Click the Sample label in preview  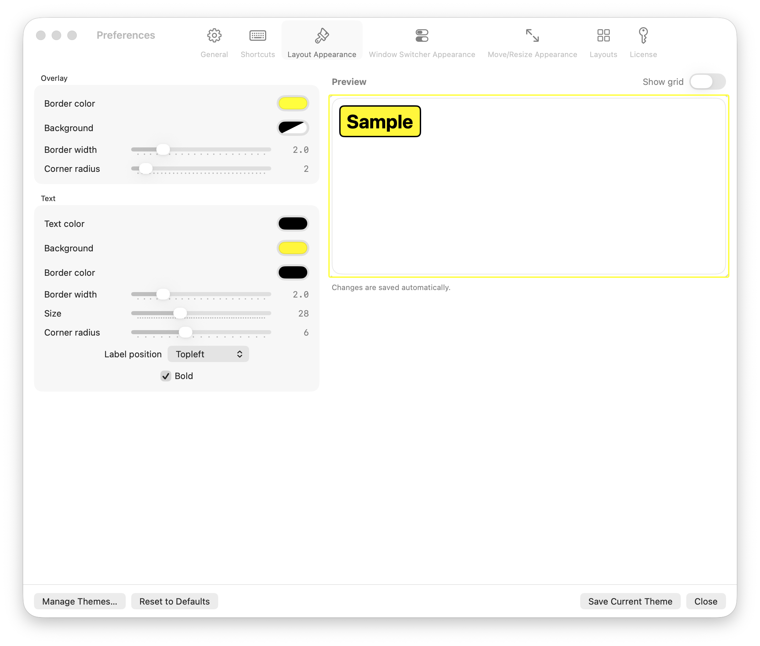(x=380, y=122)
